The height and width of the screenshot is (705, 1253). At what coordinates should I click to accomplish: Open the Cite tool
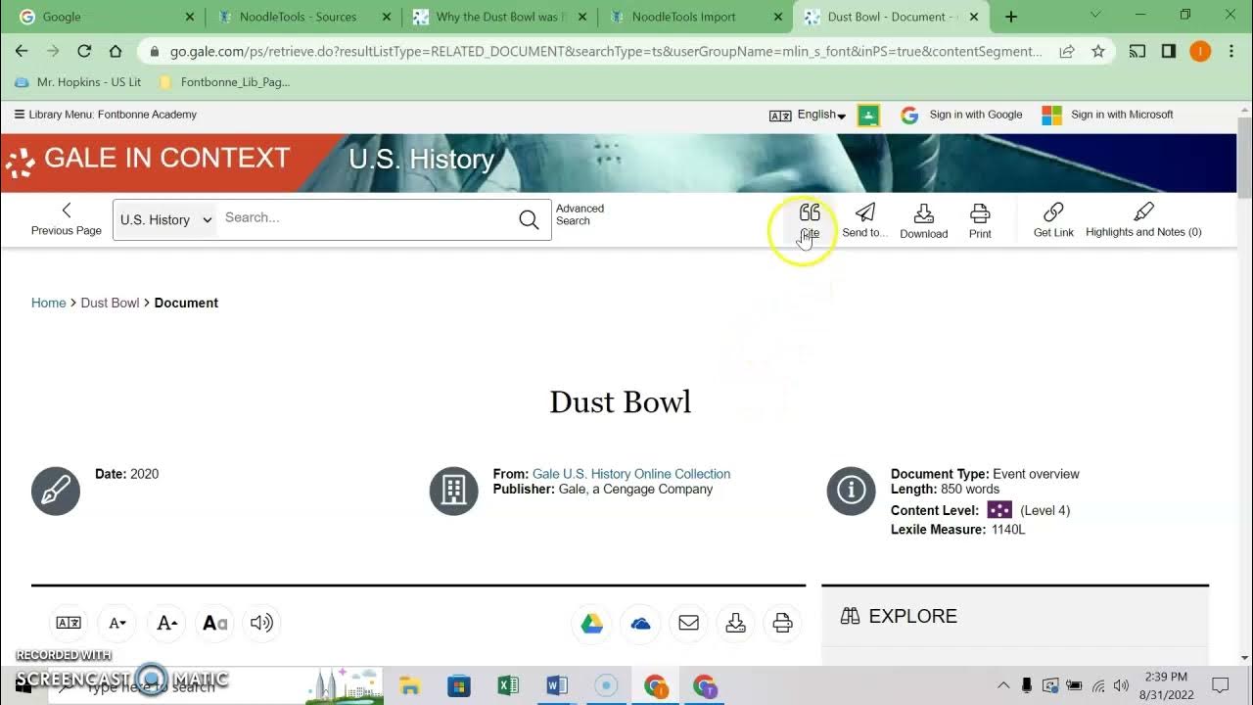pos(810,220)
